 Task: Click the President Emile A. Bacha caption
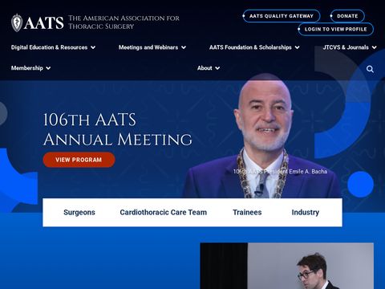pos(280,171)
